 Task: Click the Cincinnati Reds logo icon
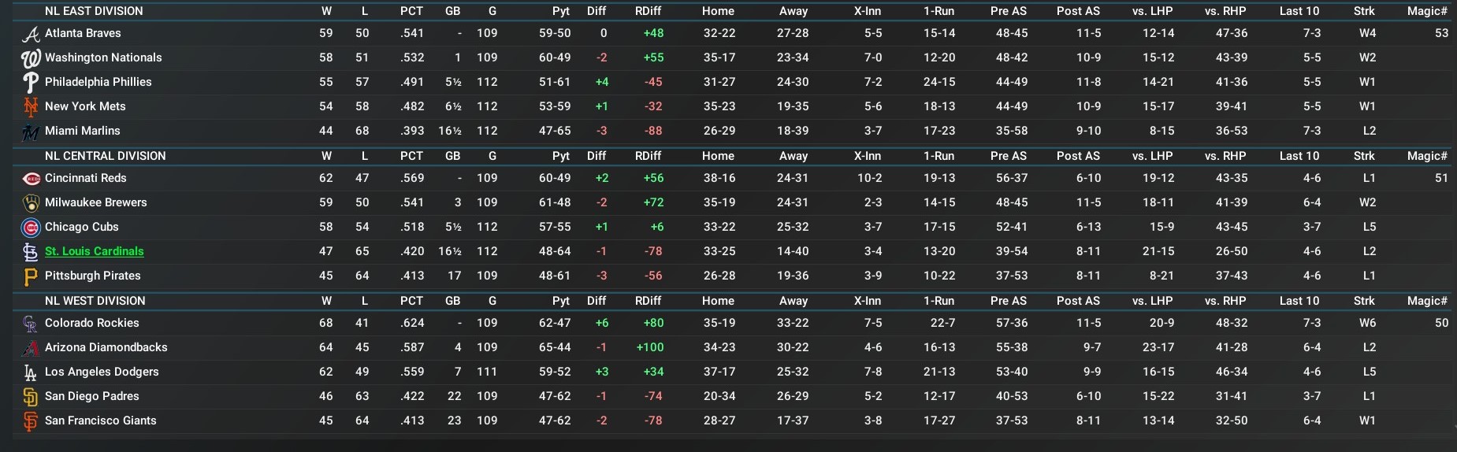coord(30,179)
